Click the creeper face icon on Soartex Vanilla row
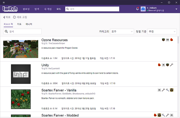Screen dimensions: 180x118 click(171, 90)
